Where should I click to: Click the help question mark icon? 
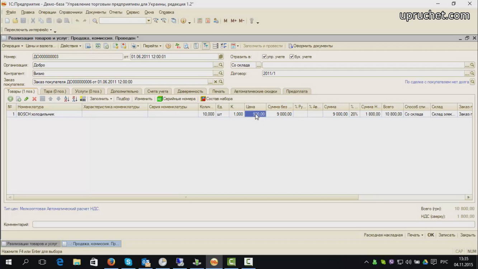168,46
